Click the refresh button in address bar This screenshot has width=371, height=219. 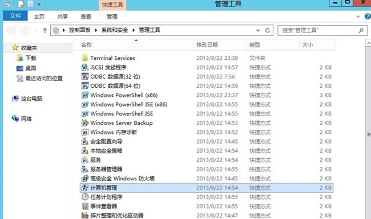coord(268,30)
